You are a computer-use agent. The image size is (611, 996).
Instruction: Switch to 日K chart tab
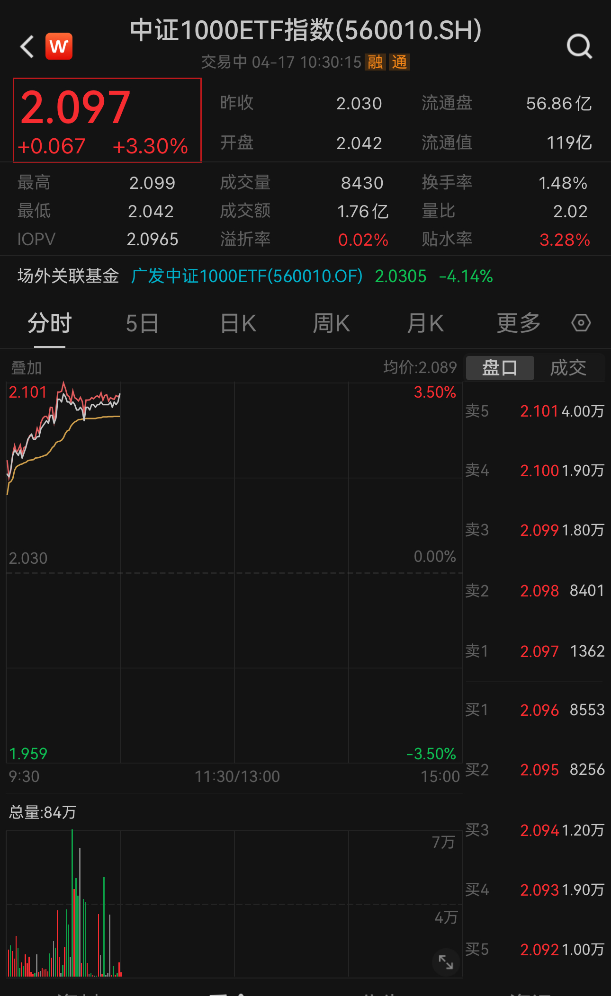point(238,323)
